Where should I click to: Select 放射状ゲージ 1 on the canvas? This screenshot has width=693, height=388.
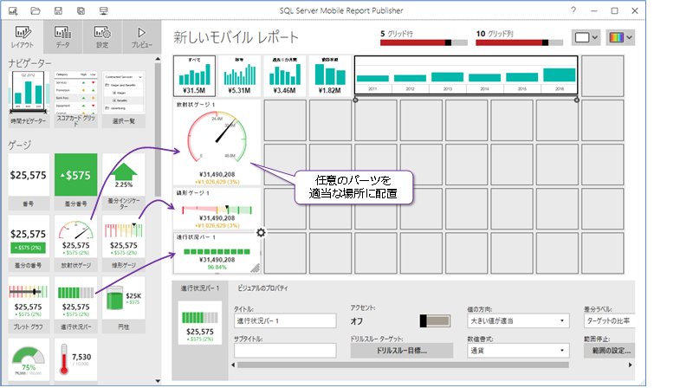click(x=217, y=142)
